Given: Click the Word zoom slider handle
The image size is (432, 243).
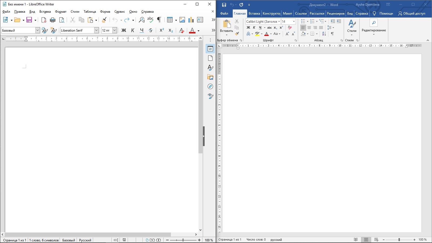Looking at the screenshot, I should 399,240.
